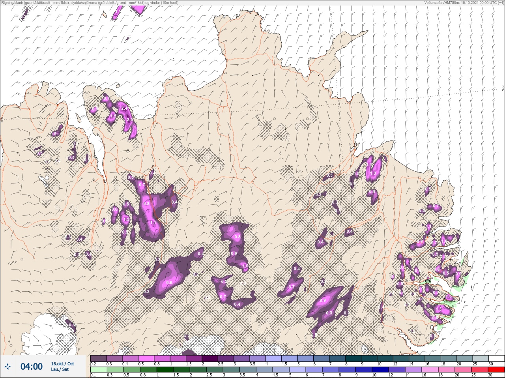Click the 1.6 precipitation value on map
The width and height of the screenshot is (505, 378).
click(245, 266)
